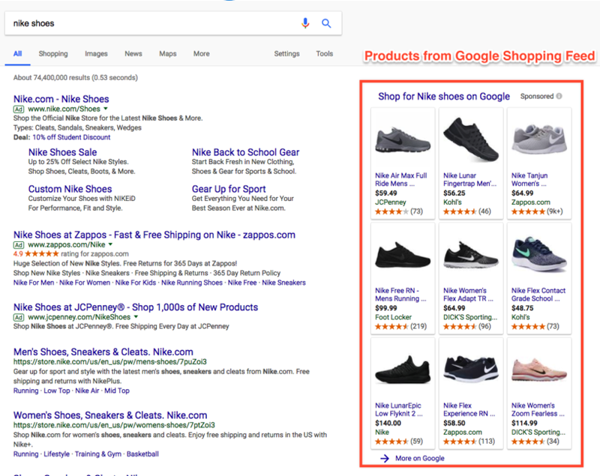
Task: Open the 10% off Student Discount deal
Action: click(x=72, y=137)
